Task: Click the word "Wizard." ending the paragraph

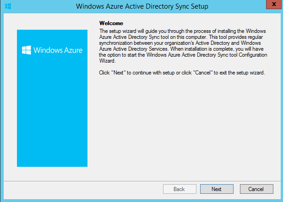Action: [108, 61]
